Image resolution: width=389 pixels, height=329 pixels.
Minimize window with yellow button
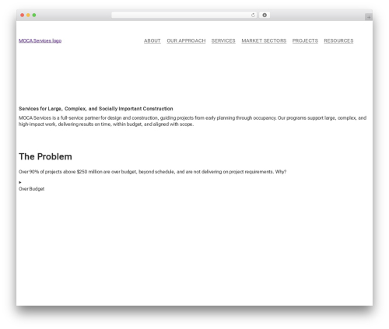[x=28, y=15]
